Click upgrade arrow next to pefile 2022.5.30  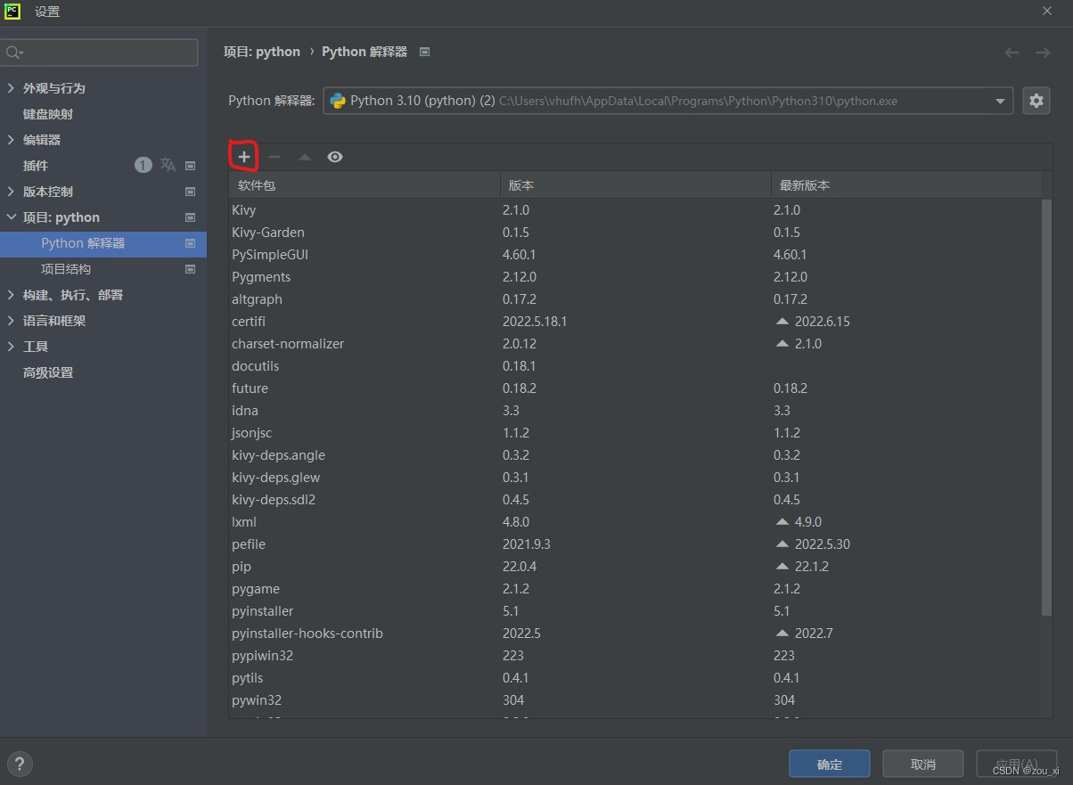click(x=782, y=544)
